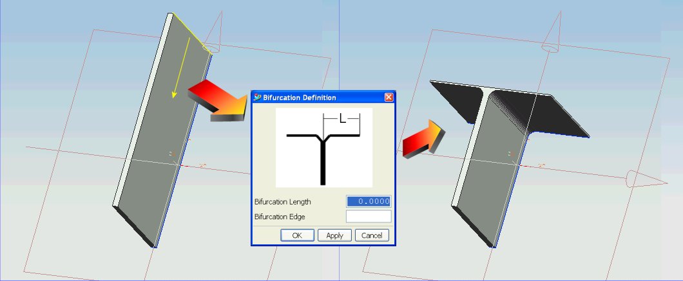This screenshot has width=683, height=281.
Task: Focus the Bifurcation Length input field
Action: tap(369, 201)
